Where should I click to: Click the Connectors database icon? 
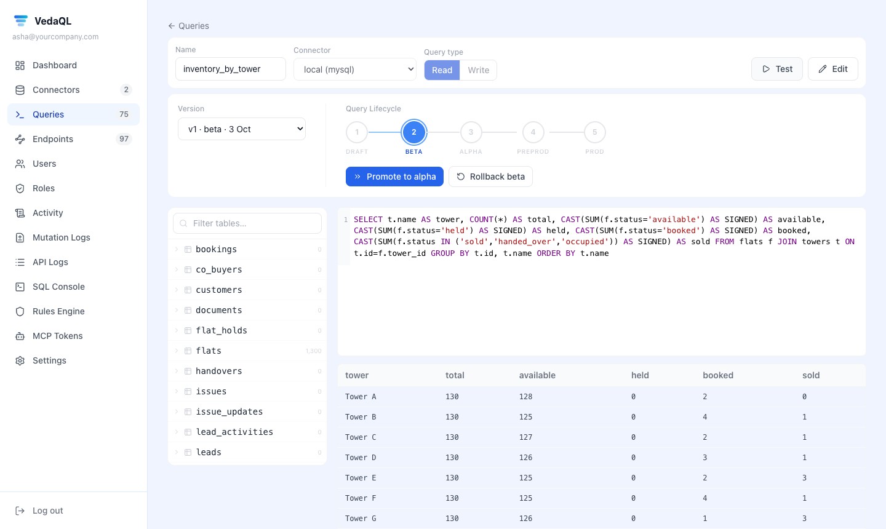click(x=20, y=90)
